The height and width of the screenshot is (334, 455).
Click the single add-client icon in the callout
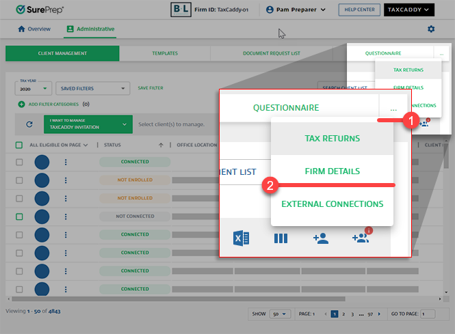[x=320, y=238]
